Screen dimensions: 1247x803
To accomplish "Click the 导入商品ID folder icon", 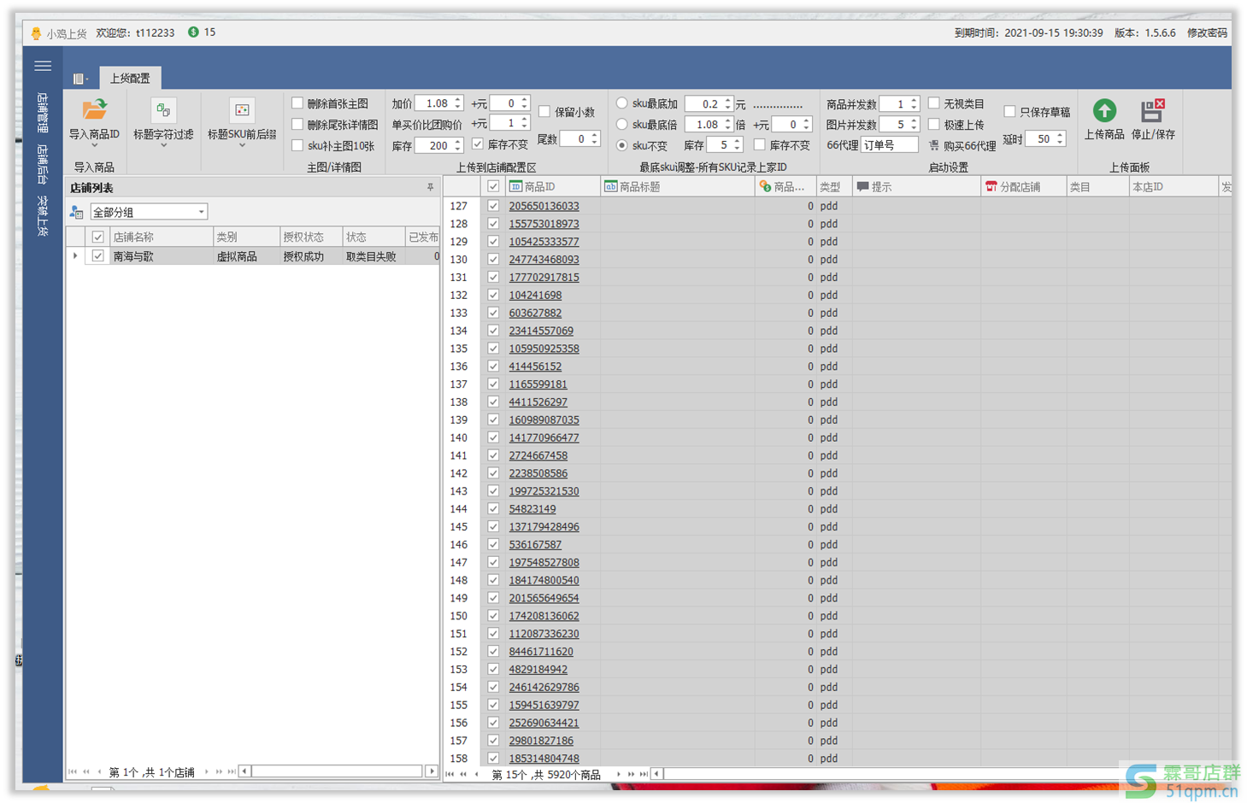I will click(x=94, y=110).
